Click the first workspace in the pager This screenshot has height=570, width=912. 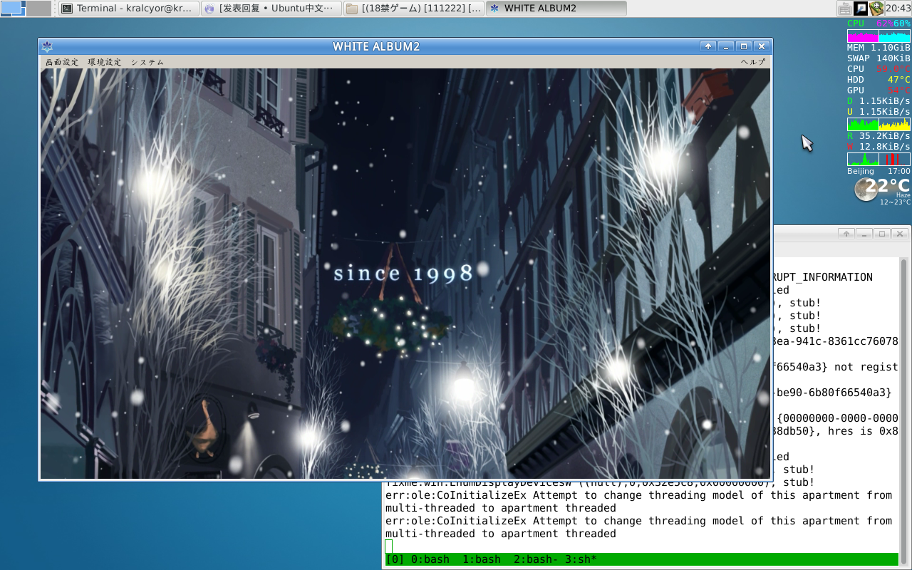tap(13, 9)
